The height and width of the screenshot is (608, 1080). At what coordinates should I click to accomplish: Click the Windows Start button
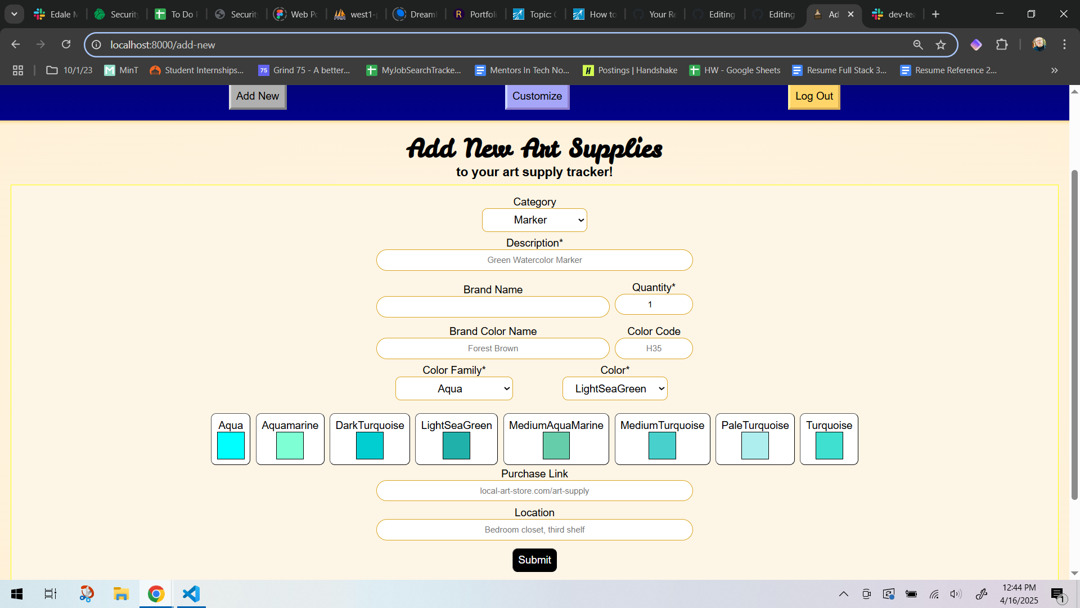(17, 594)
